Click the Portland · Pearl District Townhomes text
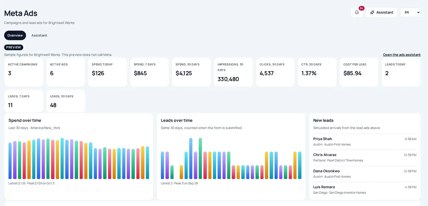Viewport: 428px width, 206px height. (338, 161)
